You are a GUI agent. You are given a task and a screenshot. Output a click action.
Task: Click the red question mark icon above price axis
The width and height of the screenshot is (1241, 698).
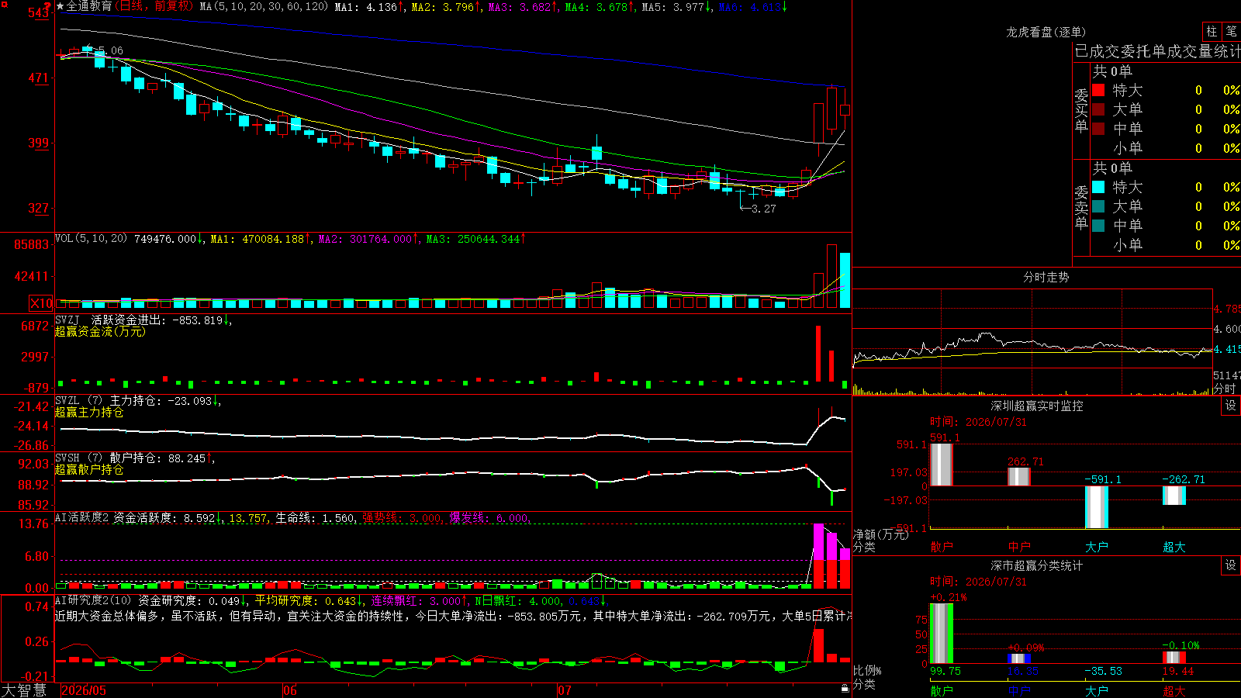point(47,7)
